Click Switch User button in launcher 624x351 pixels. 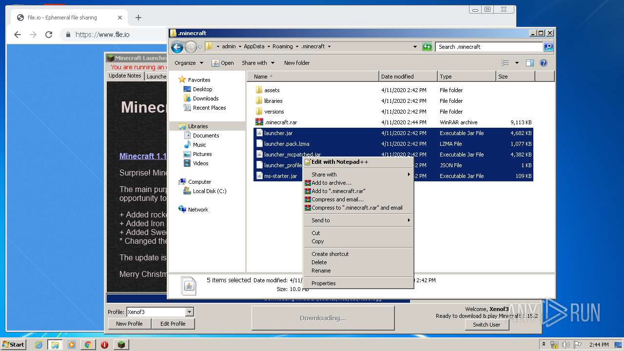pyautogui.click(x=487, y=325)
